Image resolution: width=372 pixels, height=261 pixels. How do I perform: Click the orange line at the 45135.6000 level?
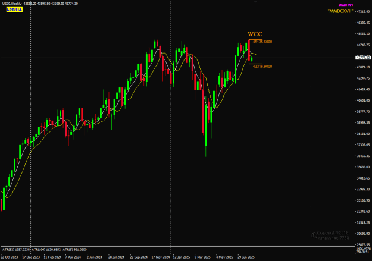click(255, 39)
